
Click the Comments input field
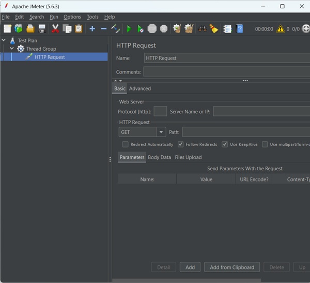click(x=227, y=72)
